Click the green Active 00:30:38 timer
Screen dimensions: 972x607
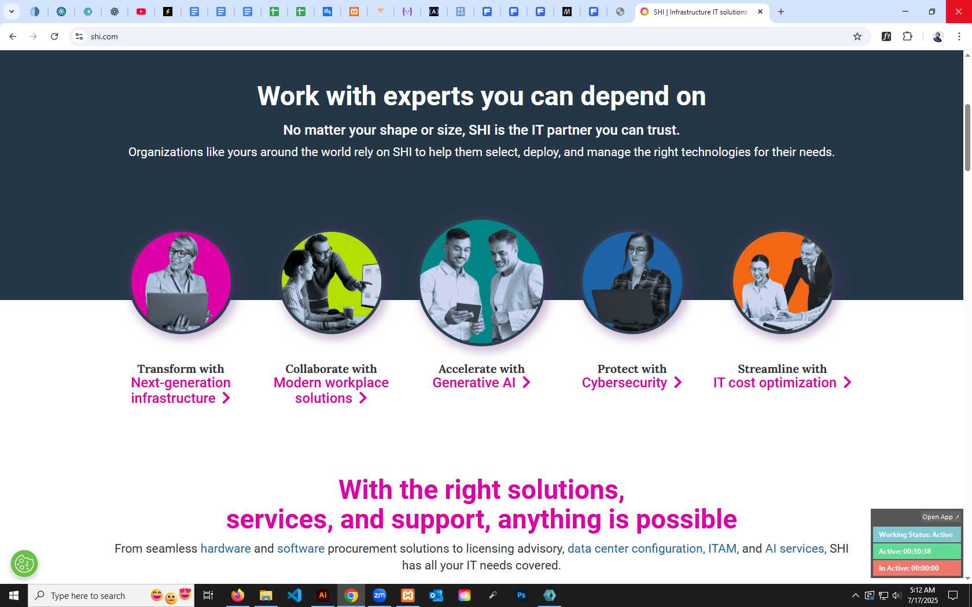click(916, 552)
